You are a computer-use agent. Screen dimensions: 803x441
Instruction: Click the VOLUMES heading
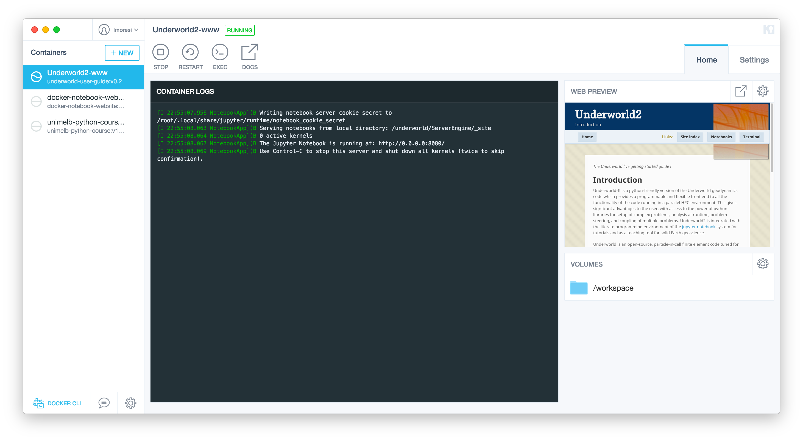(586, 264)
